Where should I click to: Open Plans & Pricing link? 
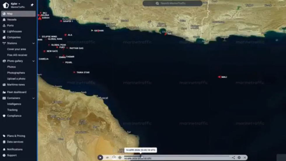click(16, 136)
